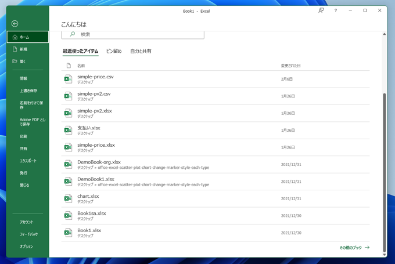Select 名前を付けて保存 in the sidebar
Image resolution: width=395 pixels, height=264 pixels.
(x=31, y=105)
